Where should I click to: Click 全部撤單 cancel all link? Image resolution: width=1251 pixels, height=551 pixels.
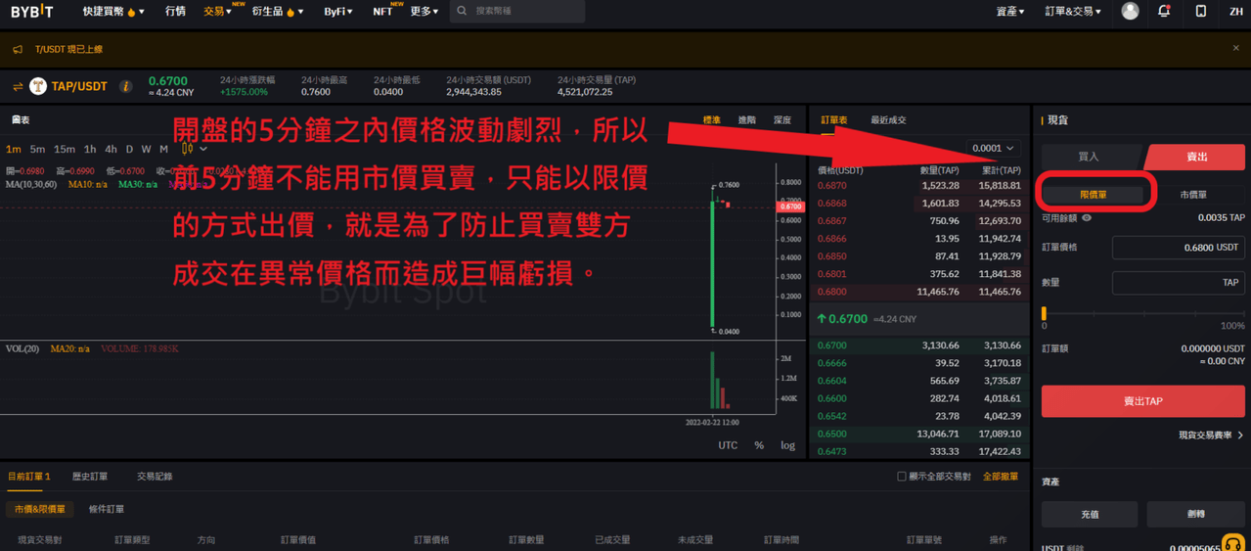click(1001, 477)
